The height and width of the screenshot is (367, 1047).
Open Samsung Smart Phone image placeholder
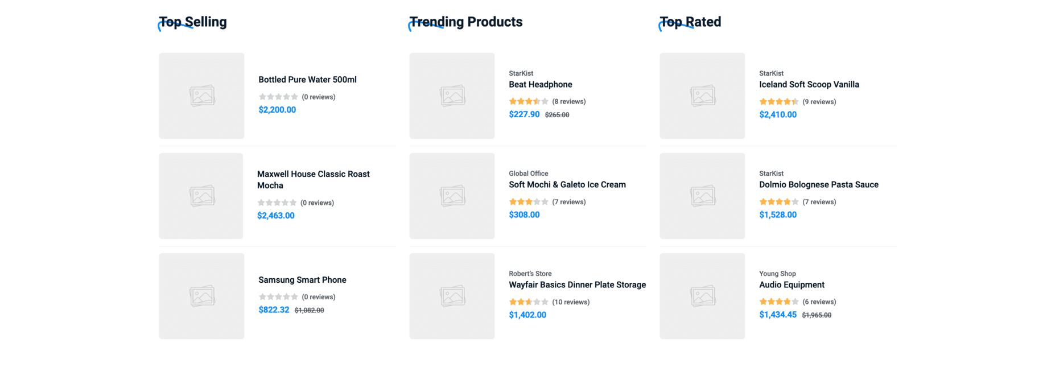[x=201, y=296]
